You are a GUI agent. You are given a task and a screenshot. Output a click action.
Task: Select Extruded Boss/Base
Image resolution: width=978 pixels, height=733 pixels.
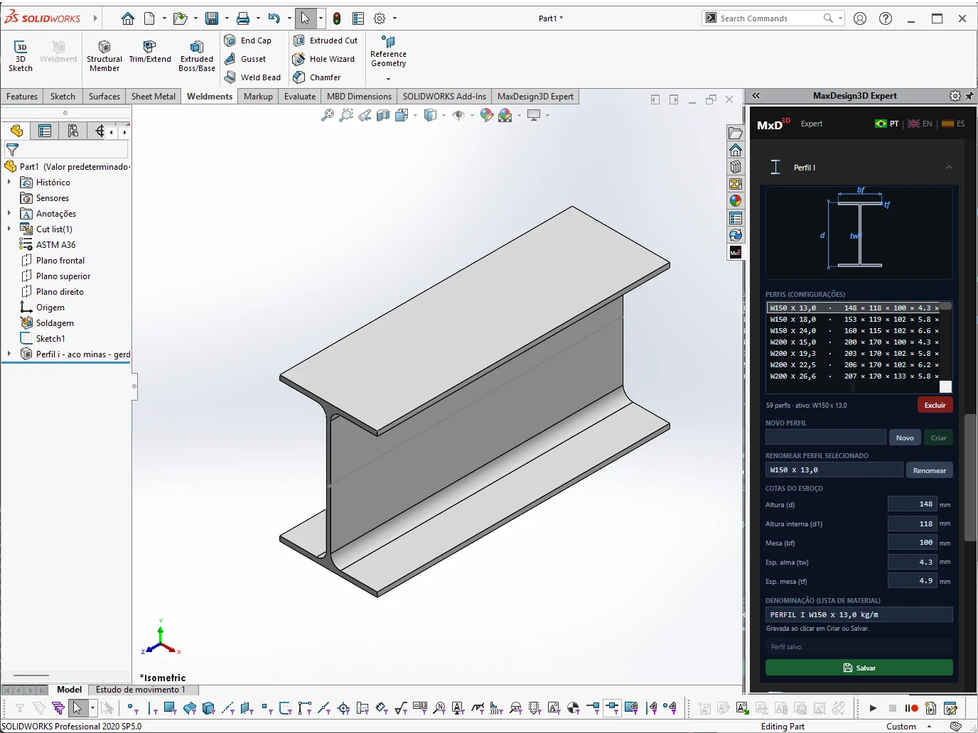point(197,56)
